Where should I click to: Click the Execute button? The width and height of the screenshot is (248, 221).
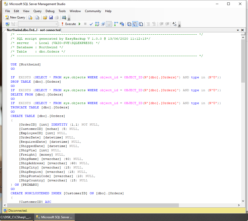[x=69, y=24]
